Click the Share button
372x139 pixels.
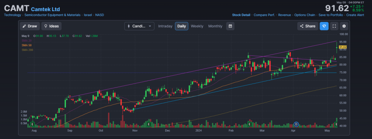click(x=308, y=26)
